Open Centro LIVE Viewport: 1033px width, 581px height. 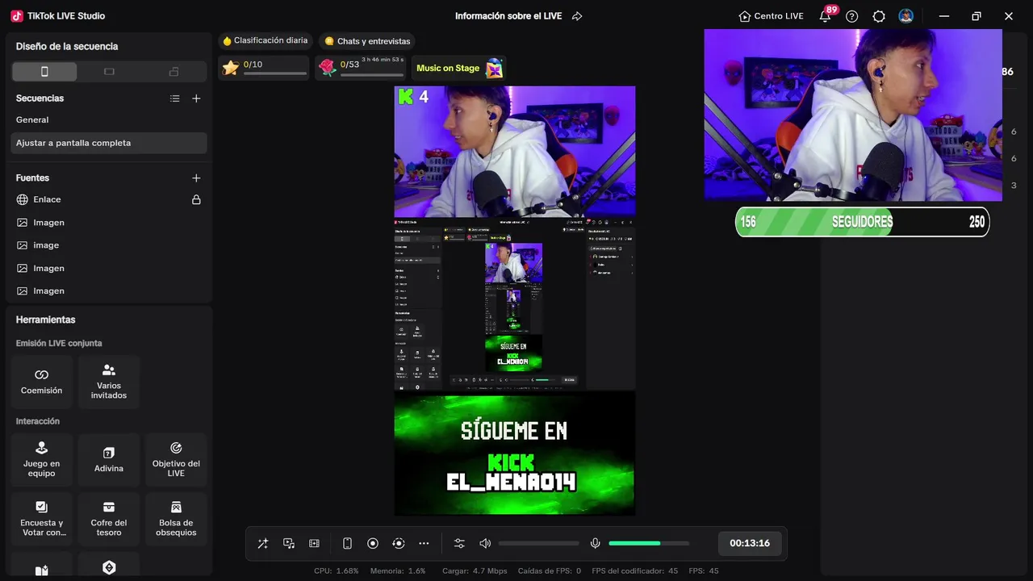pos(771,16)
